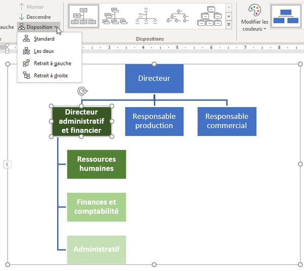Click the Descendre button

coord(35,17)
